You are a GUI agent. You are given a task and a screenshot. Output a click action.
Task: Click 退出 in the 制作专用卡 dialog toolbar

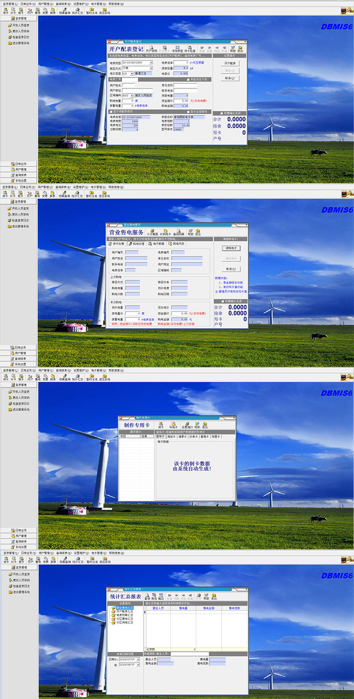coord(205,425)
